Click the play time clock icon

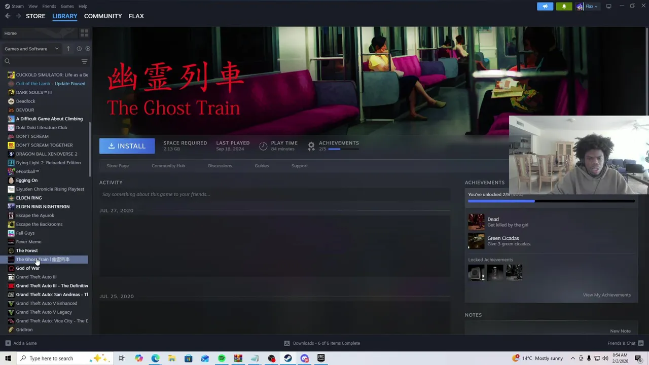[x=263, y=146]
